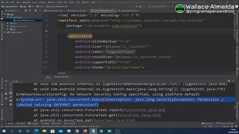
Task: Toggle the 1: Project side tab
Action: point(2,15)
